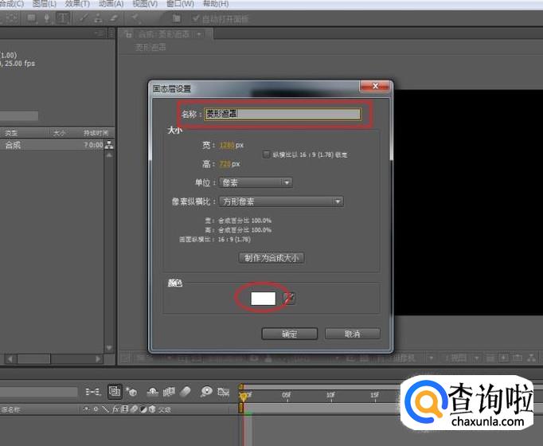Open the pixel aspect ratio dropdown

[282, 202]
